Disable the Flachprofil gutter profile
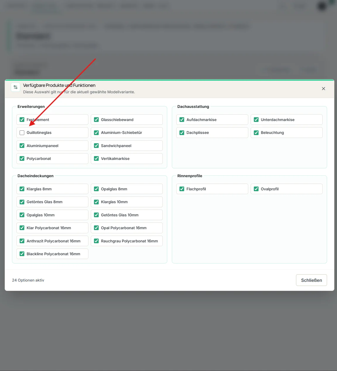The height and width of the screenshot is (371, 337). (x=182, y=189)
